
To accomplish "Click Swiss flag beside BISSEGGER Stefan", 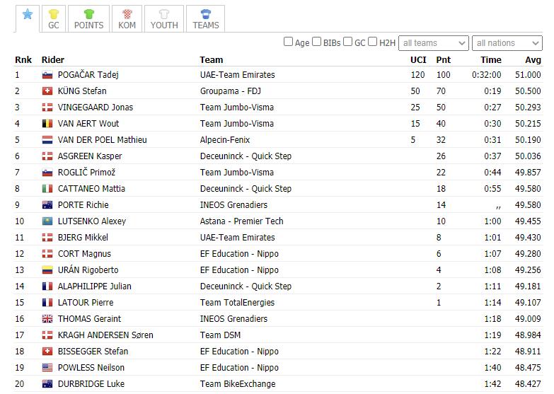I will [x=47, y=352].
